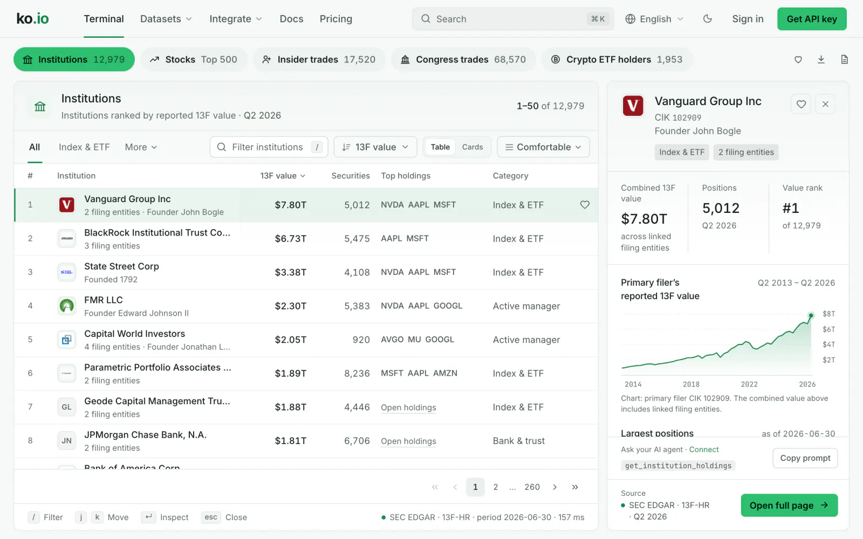Screen dimensions: 863x539
Task: Go to first page double-chevron
Action: (435, 487)
